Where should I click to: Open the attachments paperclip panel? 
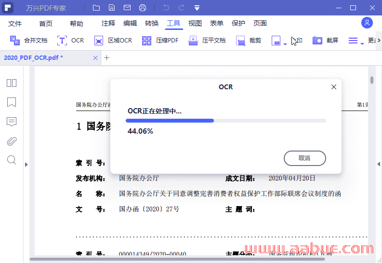click(x=12, y=141)
